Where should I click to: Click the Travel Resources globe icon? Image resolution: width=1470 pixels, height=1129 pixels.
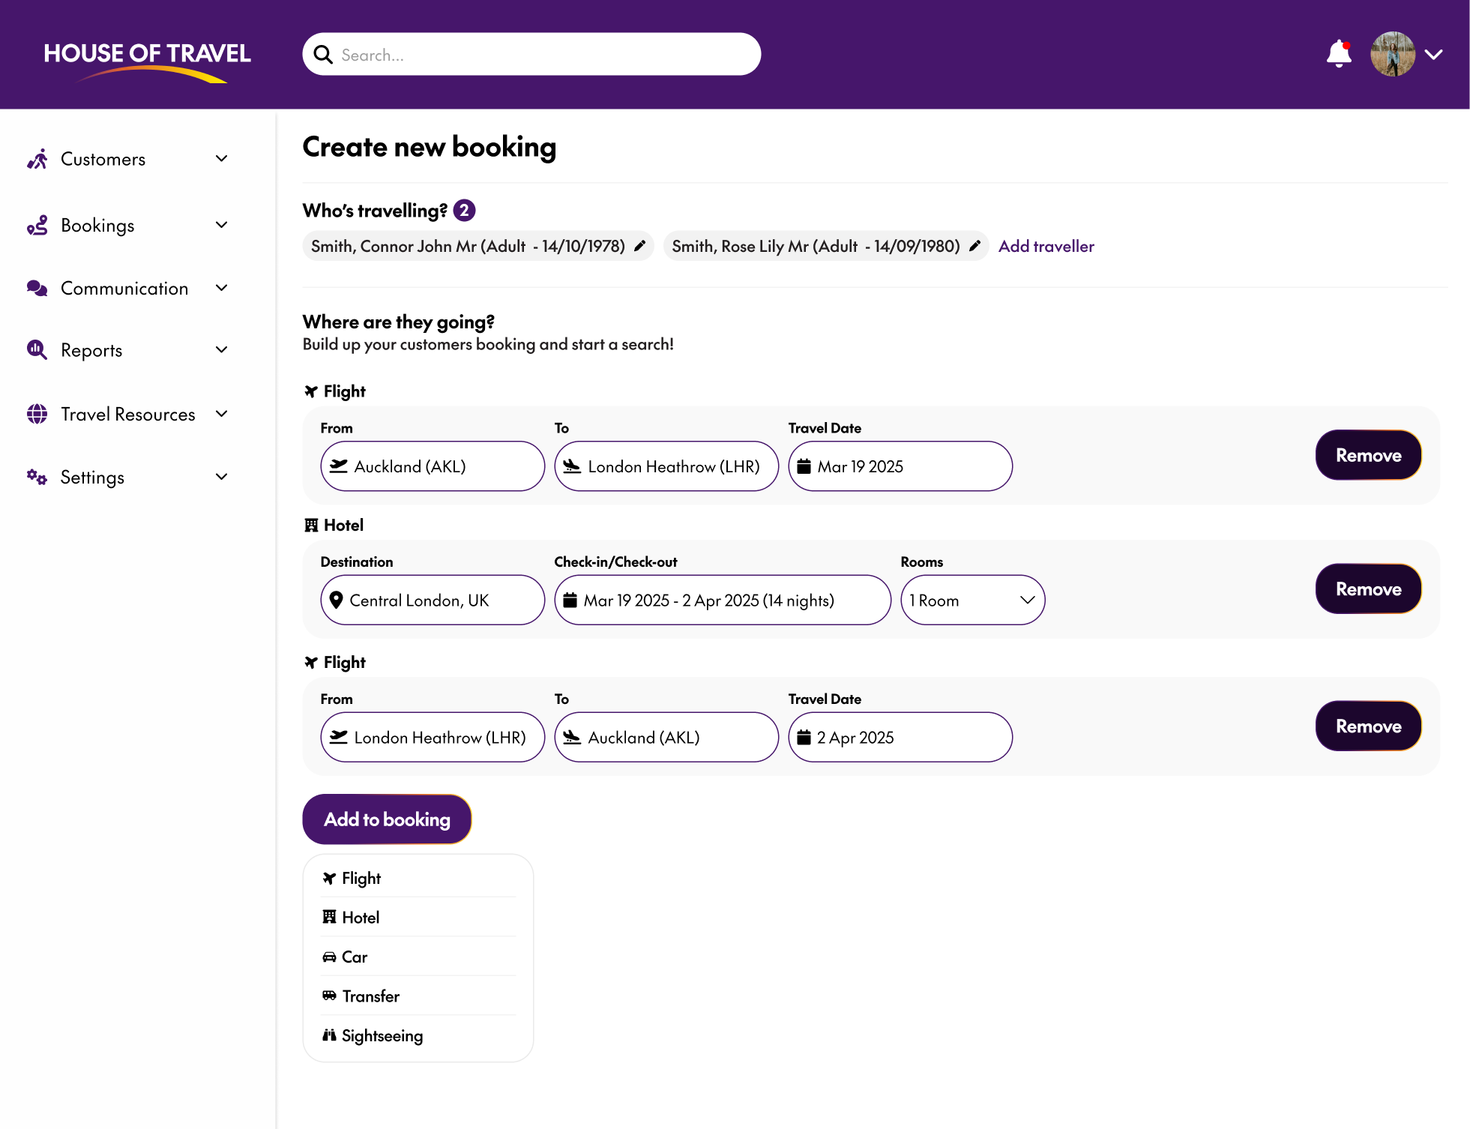37,414
